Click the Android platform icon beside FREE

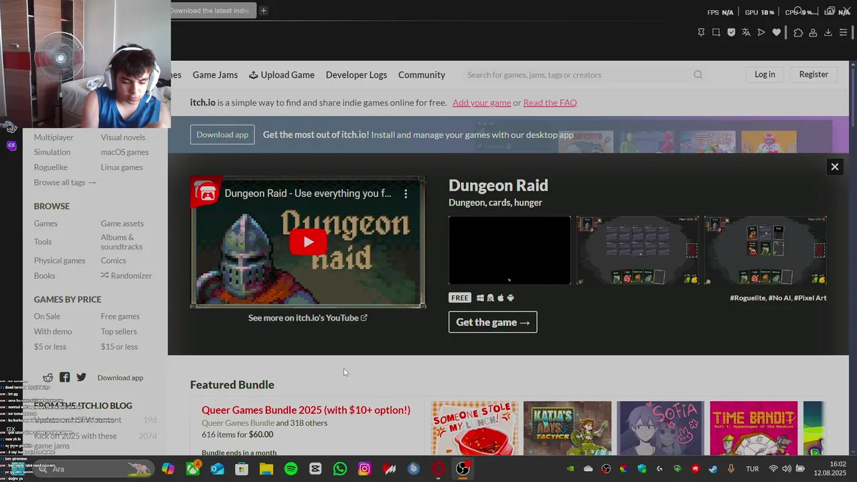click(510, 298)
